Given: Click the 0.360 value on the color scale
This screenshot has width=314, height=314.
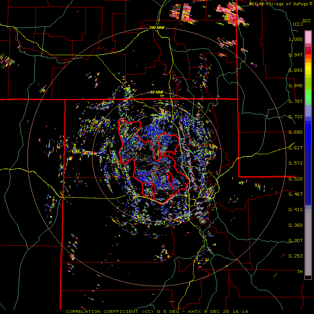Looking at the screenshot, I should click(x=296, y=225).
